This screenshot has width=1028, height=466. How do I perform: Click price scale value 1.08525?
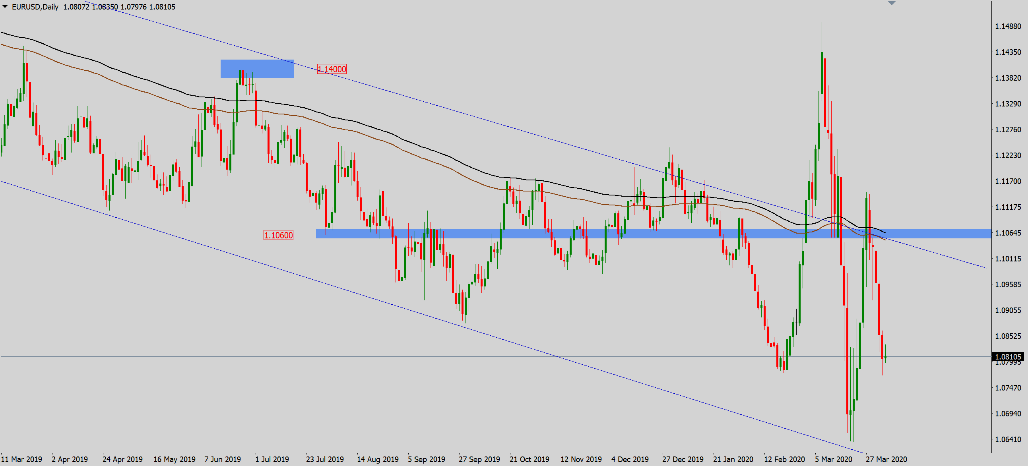(x=1008, y=336)
